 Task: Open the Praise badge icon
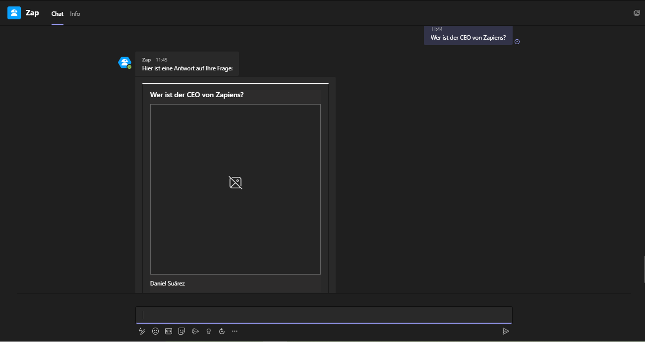(x=209, y=331)
